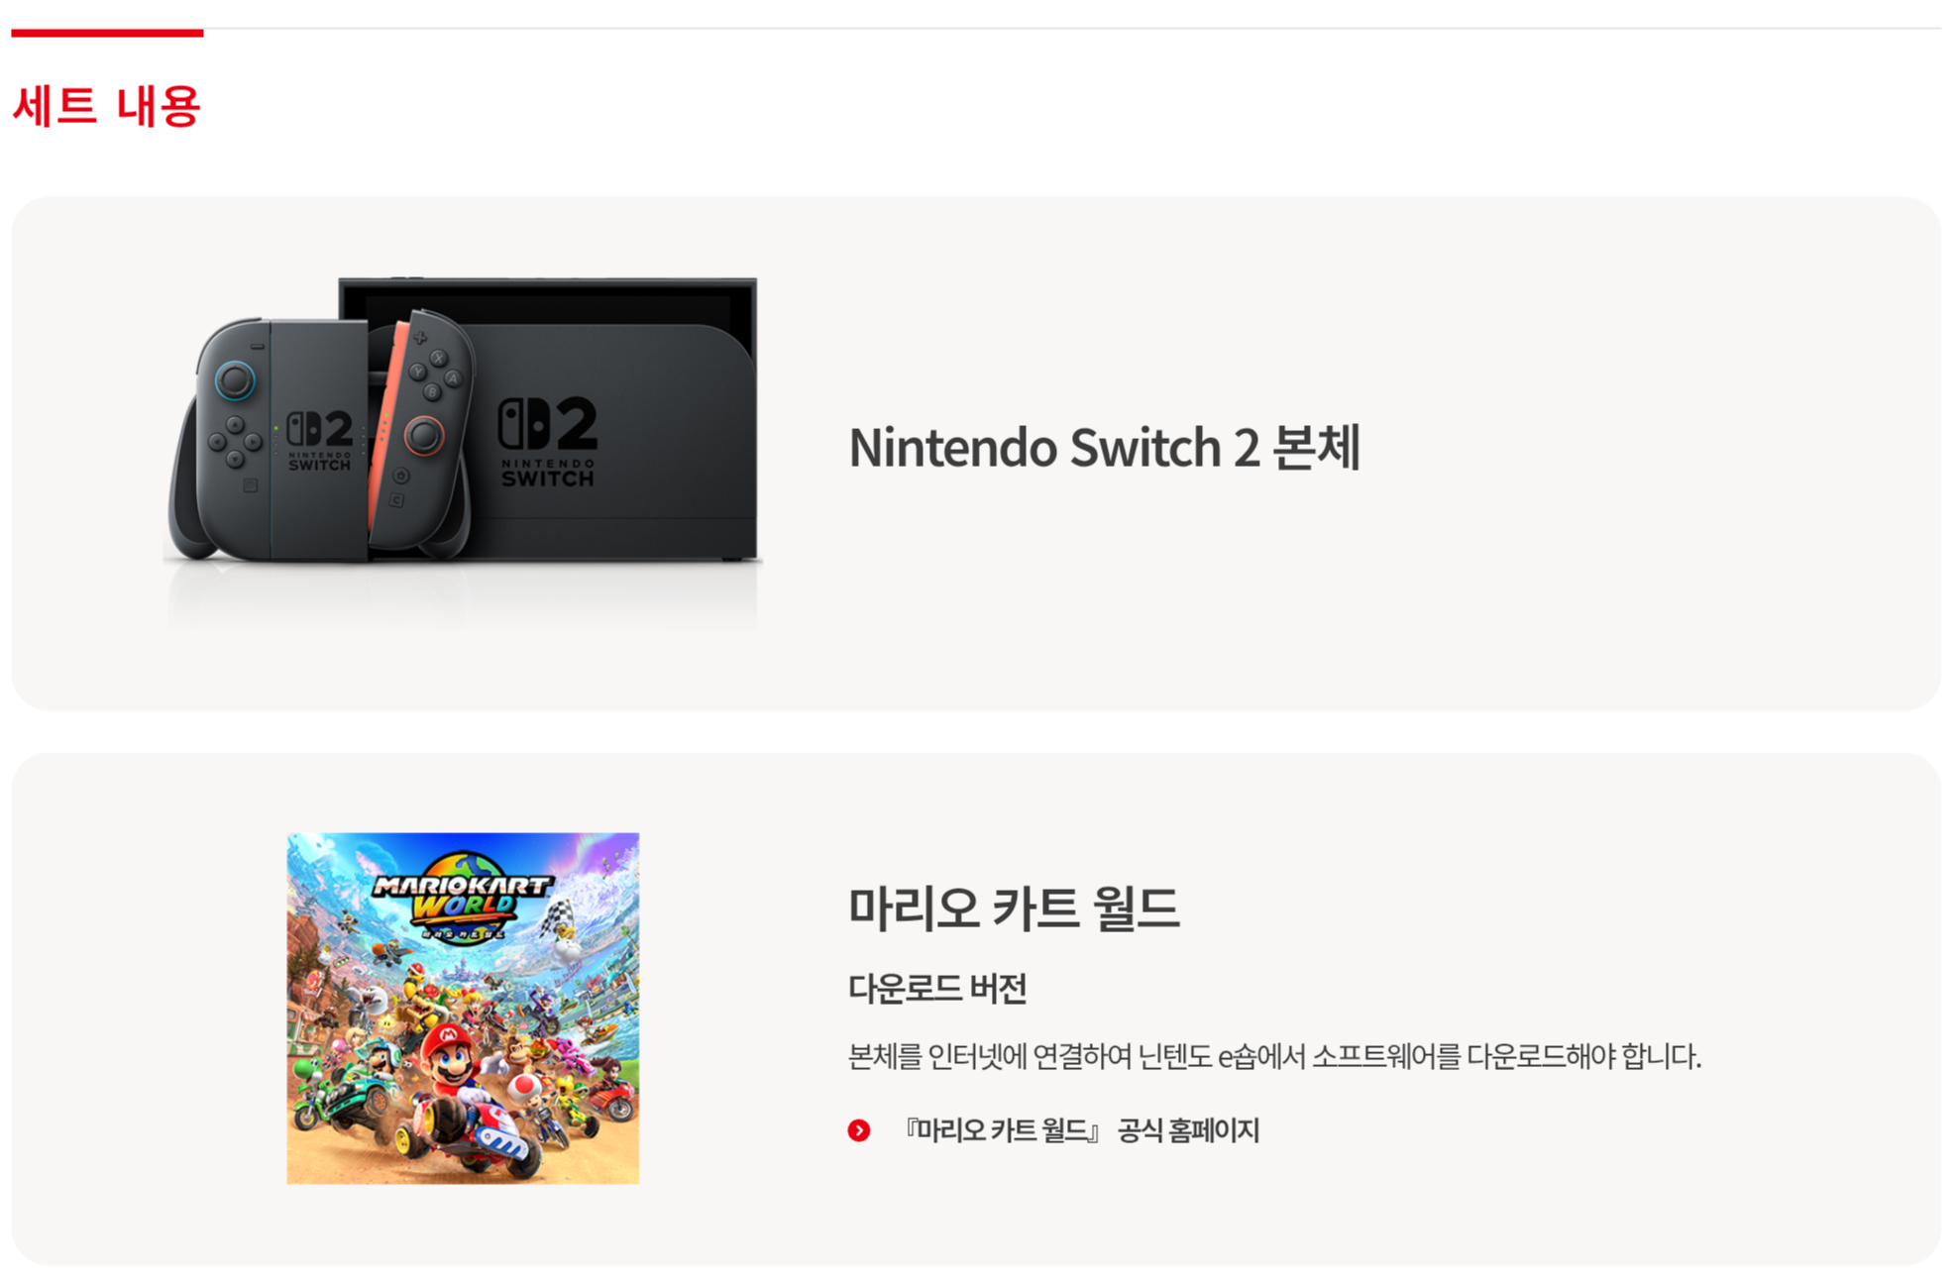
Task: Select the red underline above 세트 내용
Action: point(107,33)
